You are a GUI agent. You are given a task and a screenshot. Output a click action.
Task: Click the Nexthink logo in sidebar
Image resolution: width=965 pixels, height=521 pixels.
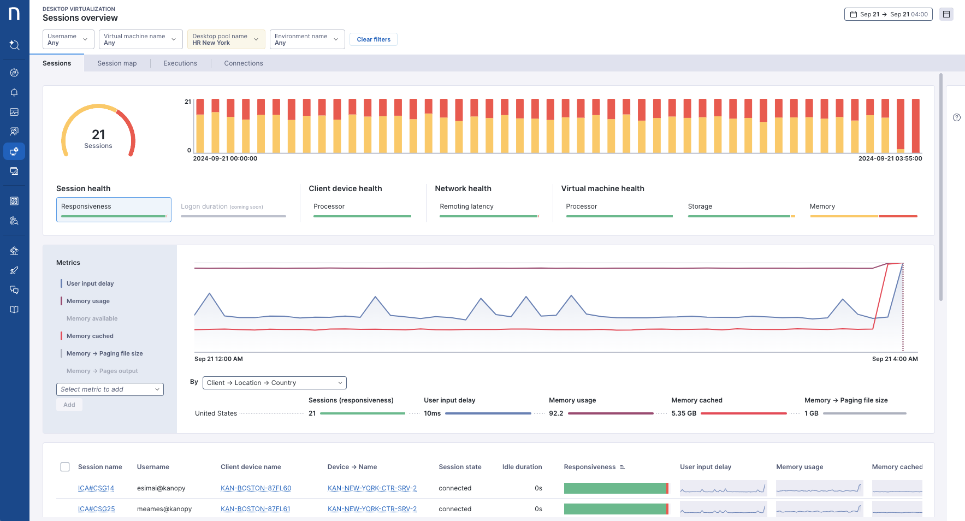click(14, 14)
